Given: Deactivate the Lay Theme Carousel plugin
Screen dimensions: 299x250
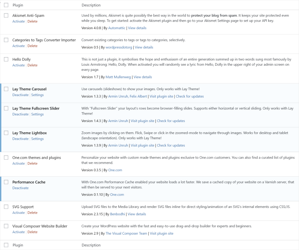Looking at the screenshot, I should (20, 95).
